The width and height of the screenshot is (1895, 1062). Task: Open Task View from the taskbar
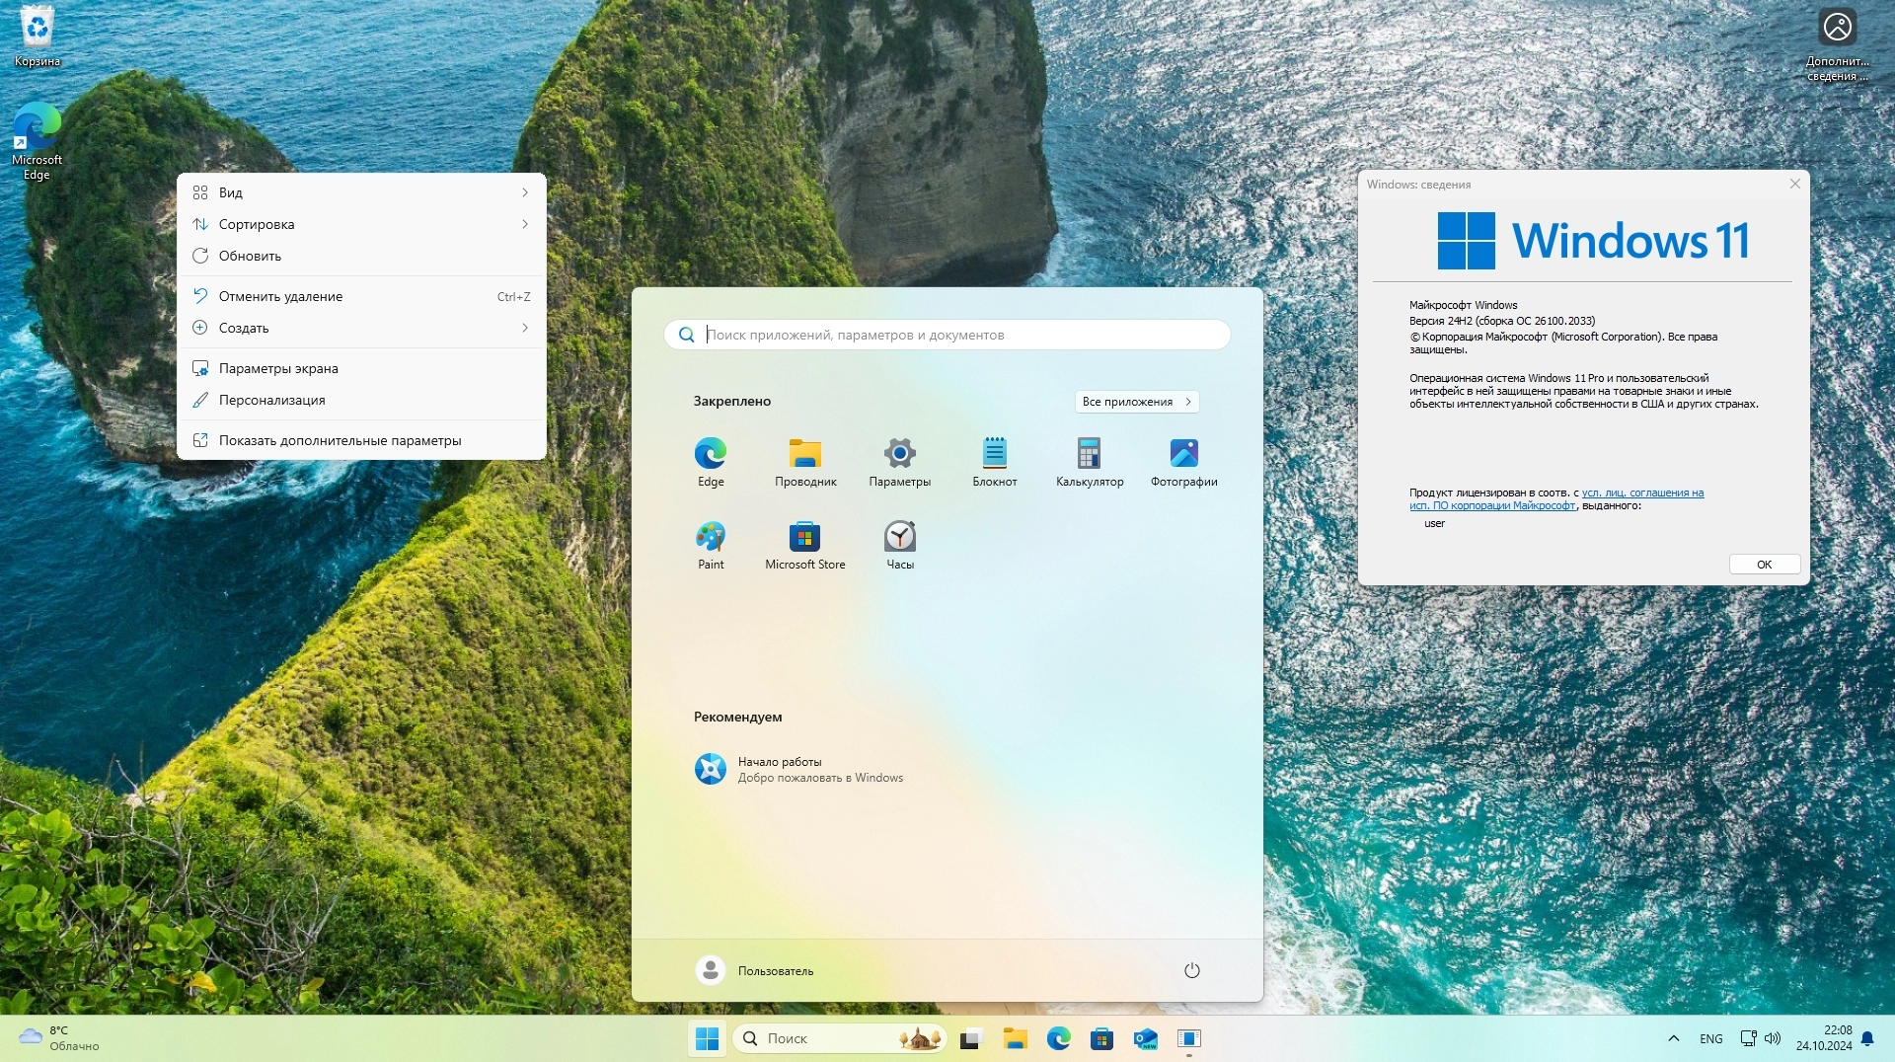[971, 1038]
